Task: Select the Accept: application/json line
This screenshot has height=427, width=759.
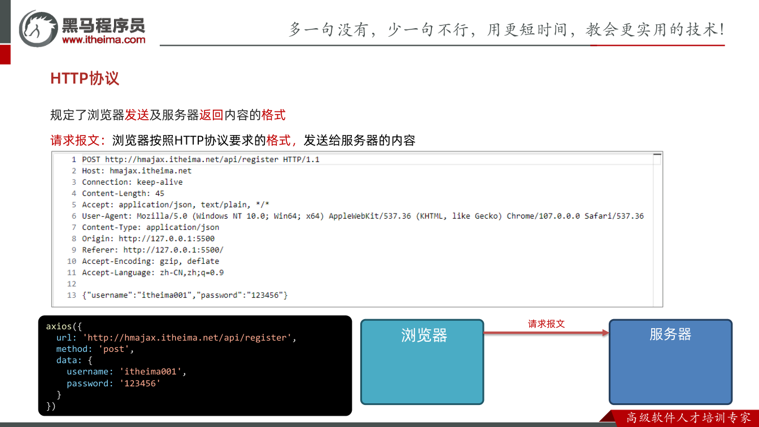Action: [x=176, y=205]
